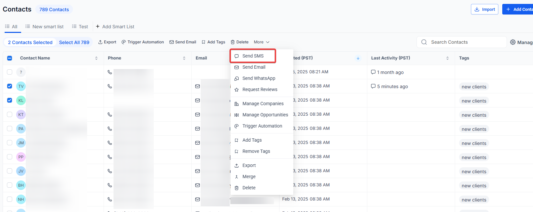
Task: Collapse the More dropdown menu
Action: point(261,42)
